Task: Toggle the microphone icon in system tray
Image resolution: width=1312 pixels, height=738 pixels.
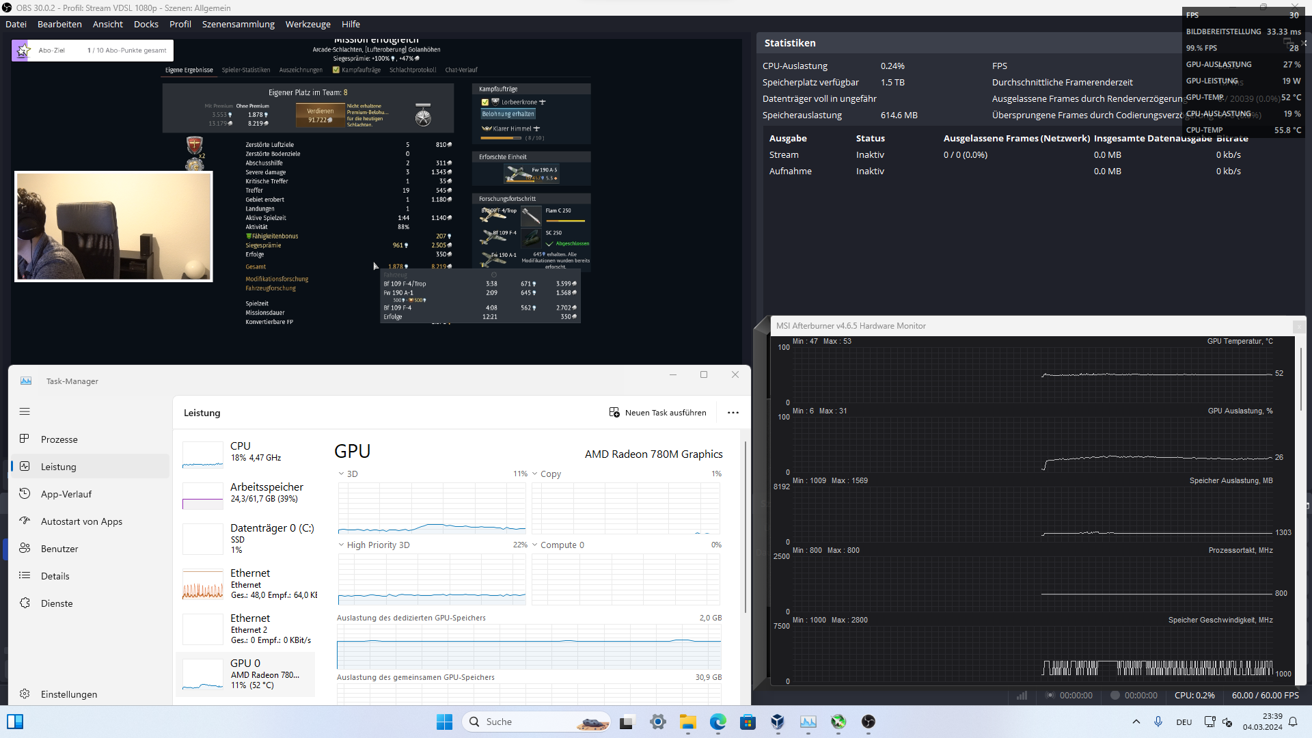Action: tap(1158, 722)
